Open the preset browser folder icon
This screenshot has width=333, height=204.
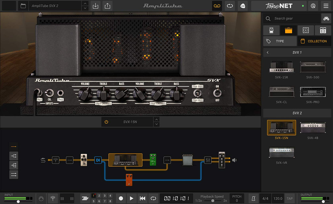(23, 6)
